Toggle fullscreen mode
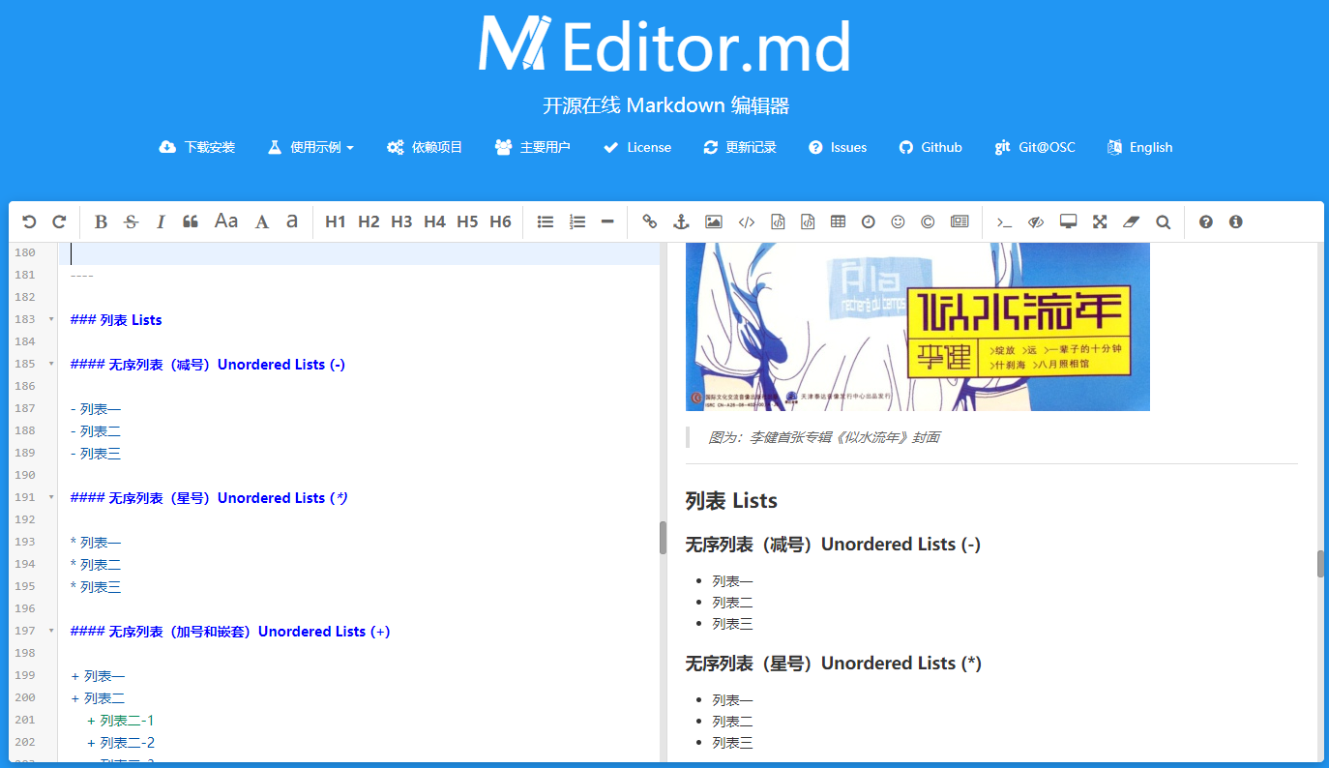Image resolution: width=1329 pixels, height=768 pixels. pyautogui.click(x=1100, y=222)
